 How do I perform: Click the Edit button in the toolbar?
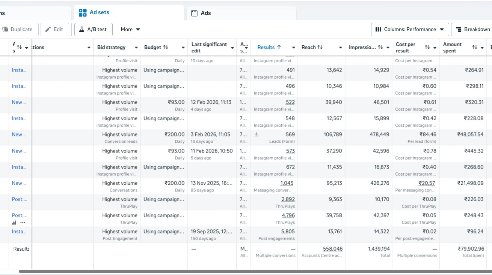54,30
